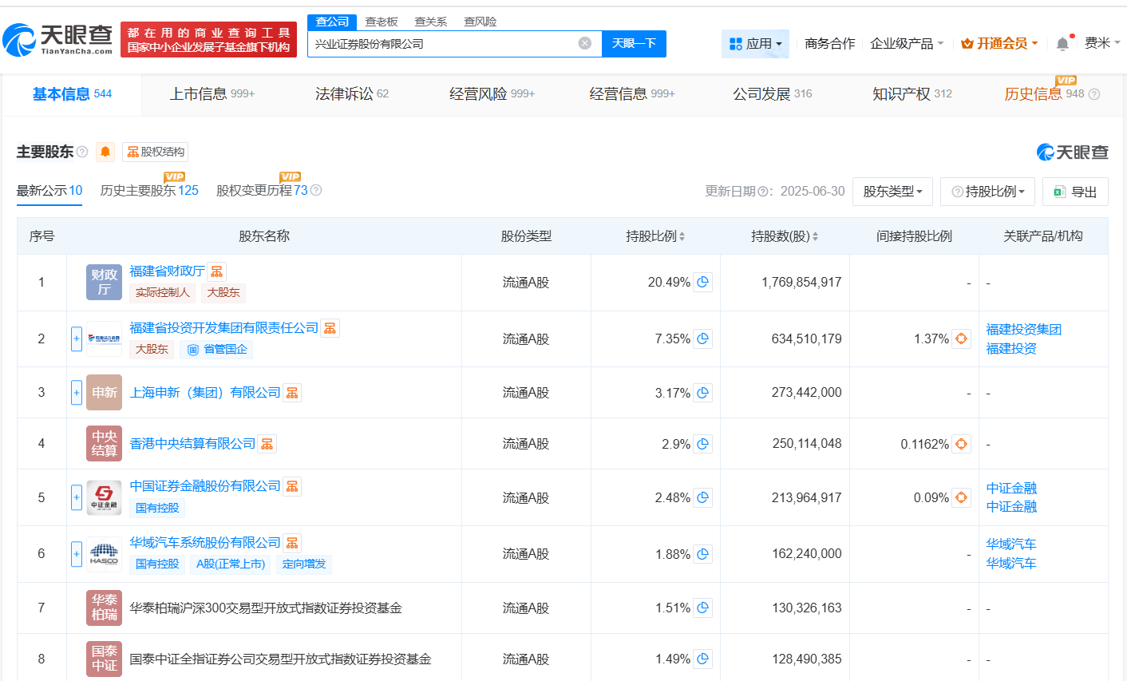Clear the search box with the X icon
The width and height of the screenshot is (1127, 681).
(x=585, y=44)
